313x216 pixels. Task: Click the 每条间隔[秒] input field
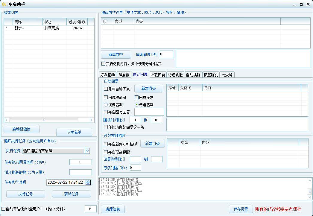tap(166, 54)
